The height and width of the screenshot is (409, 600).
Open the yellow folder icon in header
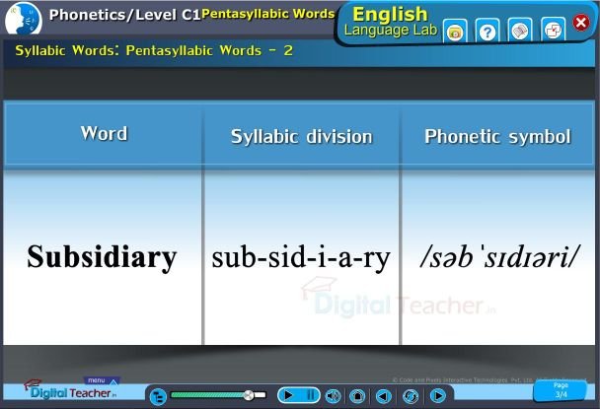tap(455, 33)
